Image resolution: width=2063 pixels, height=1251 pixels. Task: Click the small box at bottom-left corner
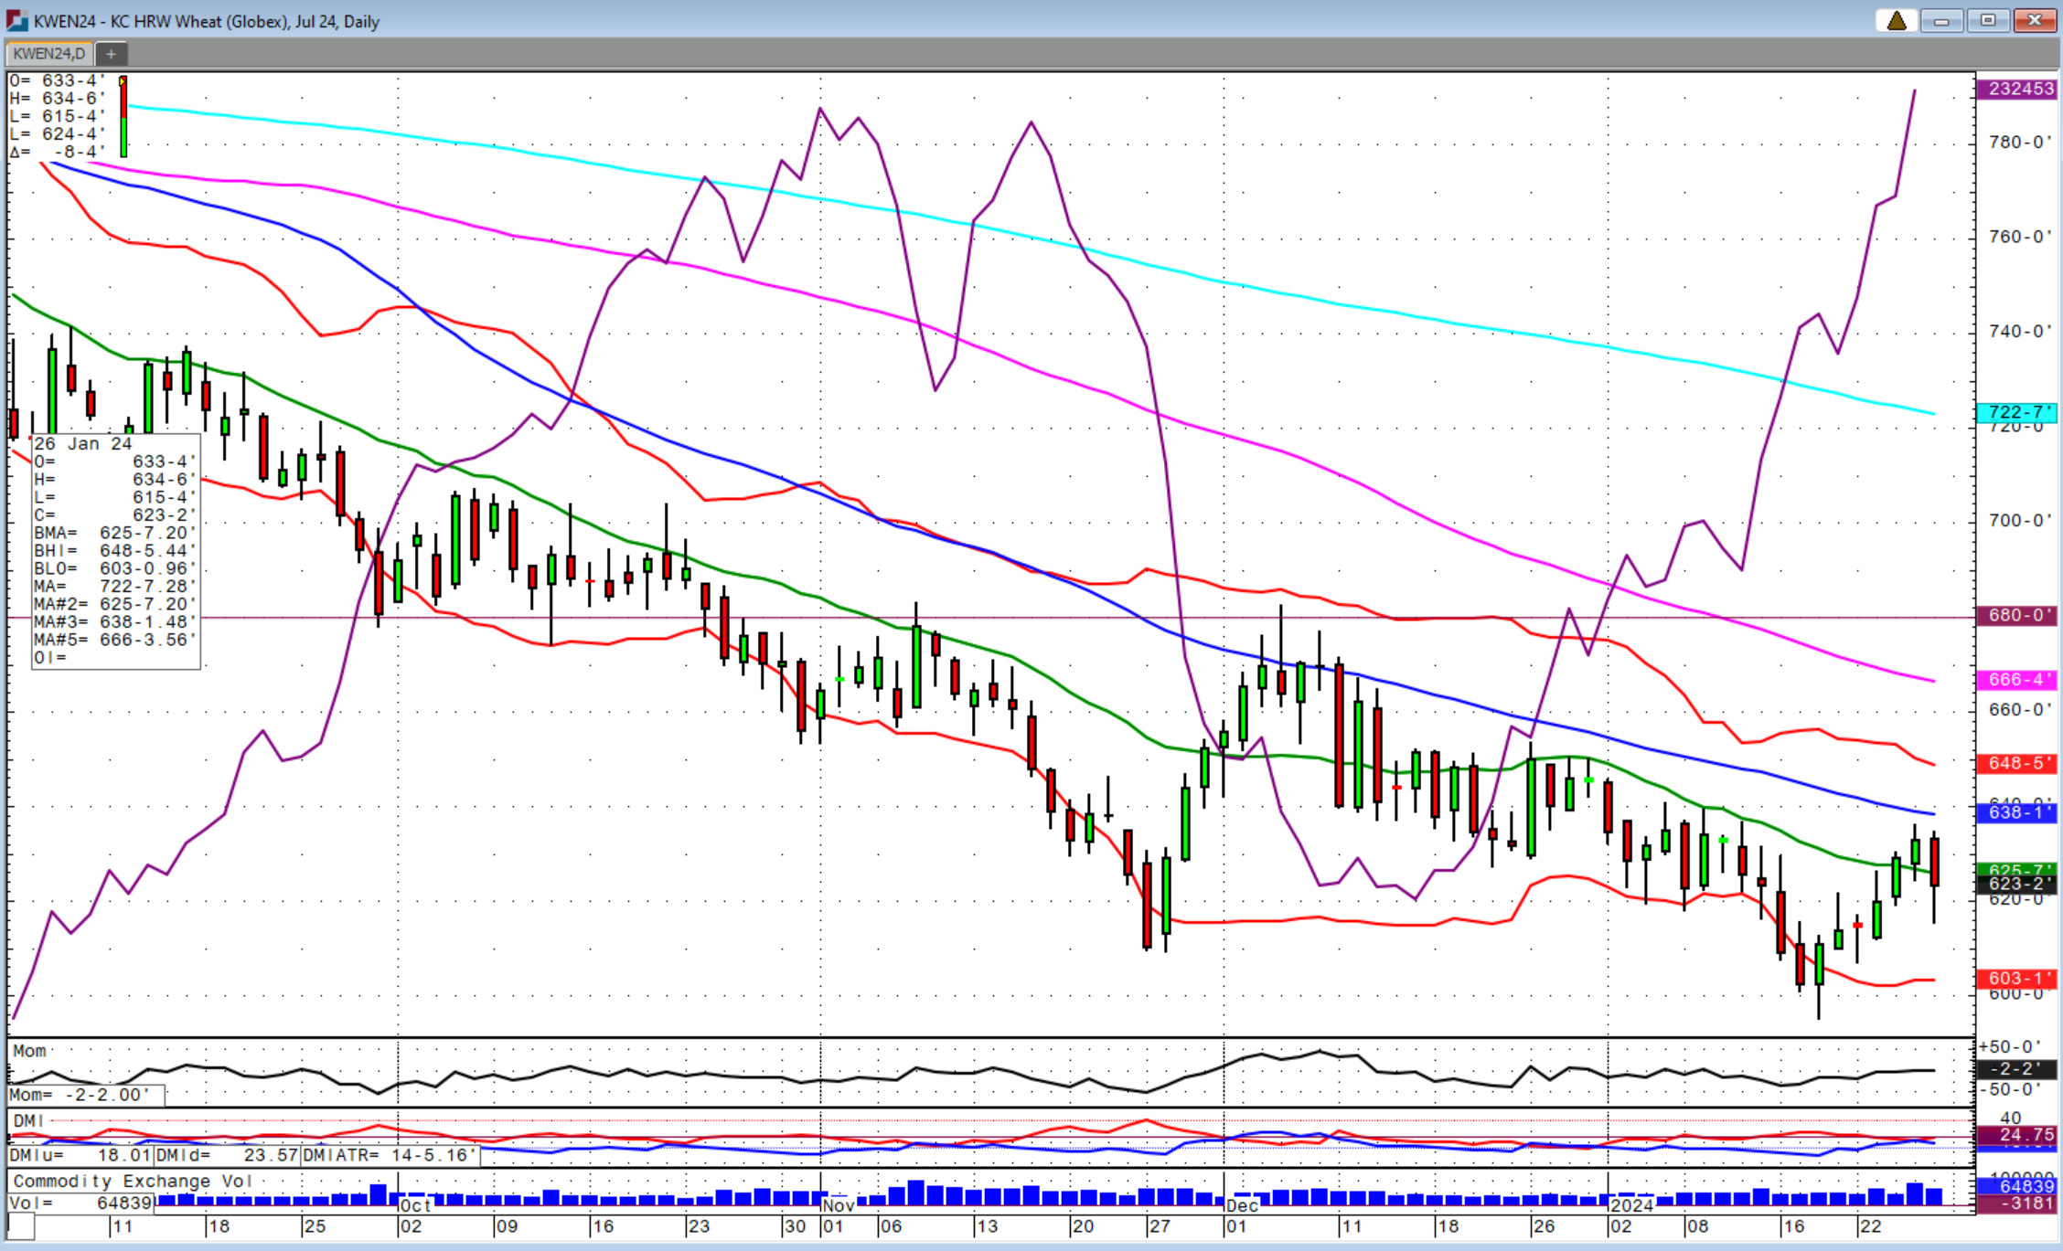pyautogui.click(x=21, y=1226)
